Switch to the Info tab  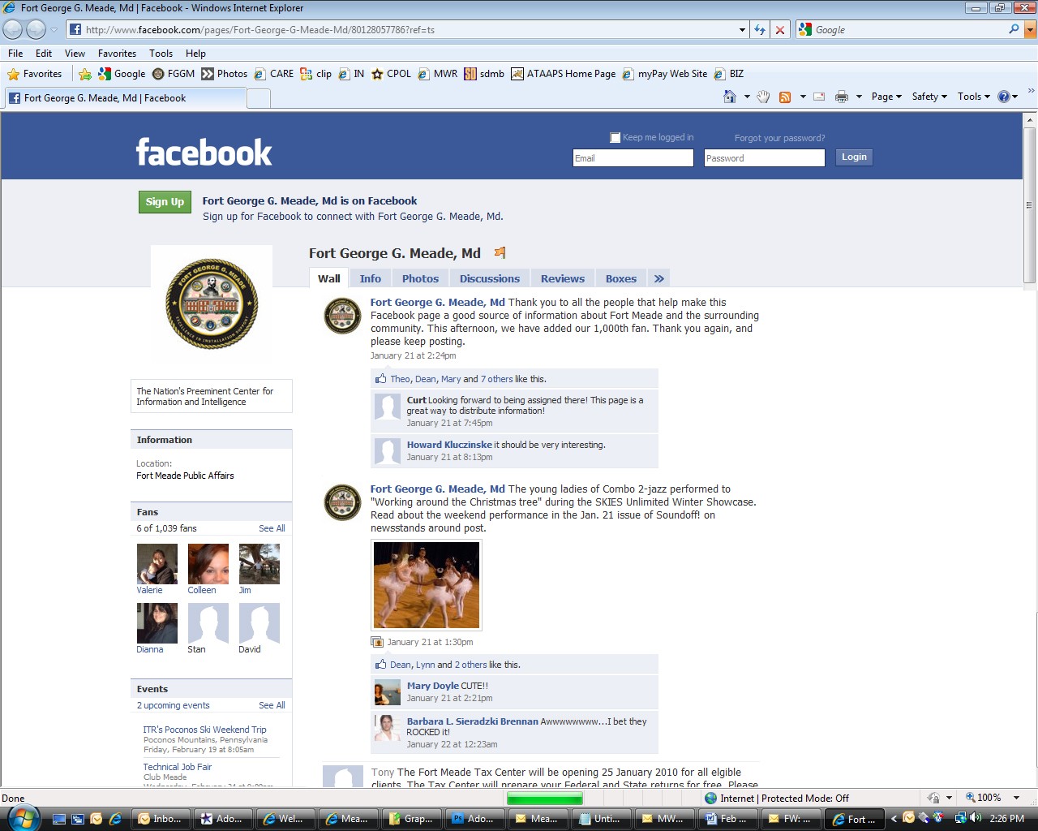[x=371, y=278]
